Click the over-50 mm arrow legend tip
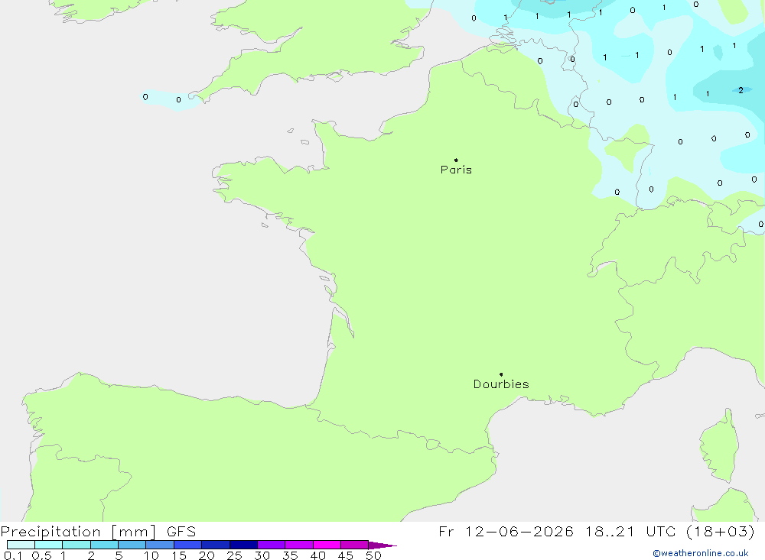The width and height of the screenshot is (765, 560). click(382, 545)
